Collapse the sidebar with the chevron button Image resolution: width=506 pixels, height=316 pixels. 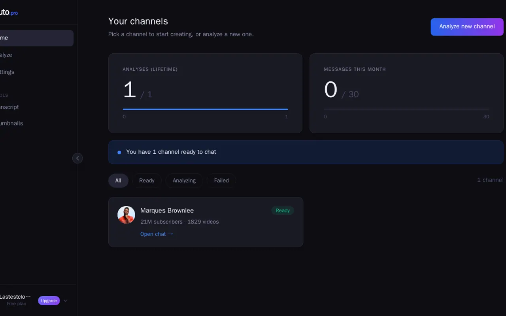point(77,158)
